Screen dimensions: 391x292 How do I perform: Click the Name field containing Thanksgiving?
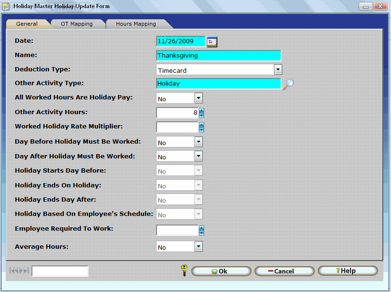click(x=218, y=56)
